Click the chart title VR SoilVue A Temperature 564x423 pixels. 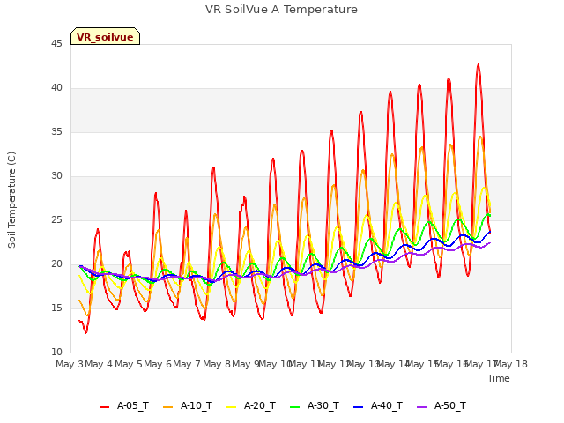coord(282,10)
